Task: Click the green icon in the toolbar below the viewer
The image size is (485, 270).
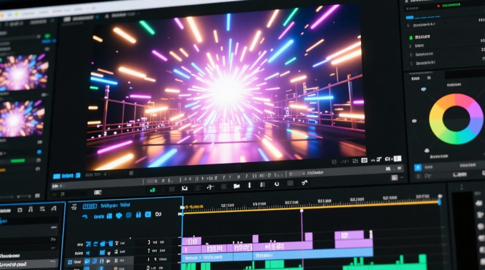Action: click(x=153, y=189)
